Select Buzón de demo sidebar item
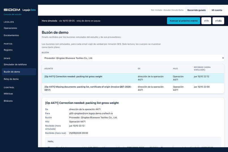 tap(19, 72)
